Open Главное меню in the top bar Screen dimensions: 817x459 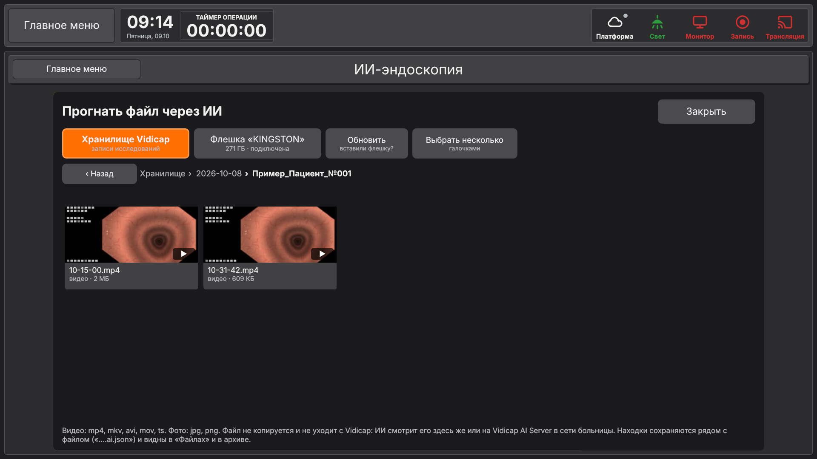pyautogui.click(x=62, y=25)
